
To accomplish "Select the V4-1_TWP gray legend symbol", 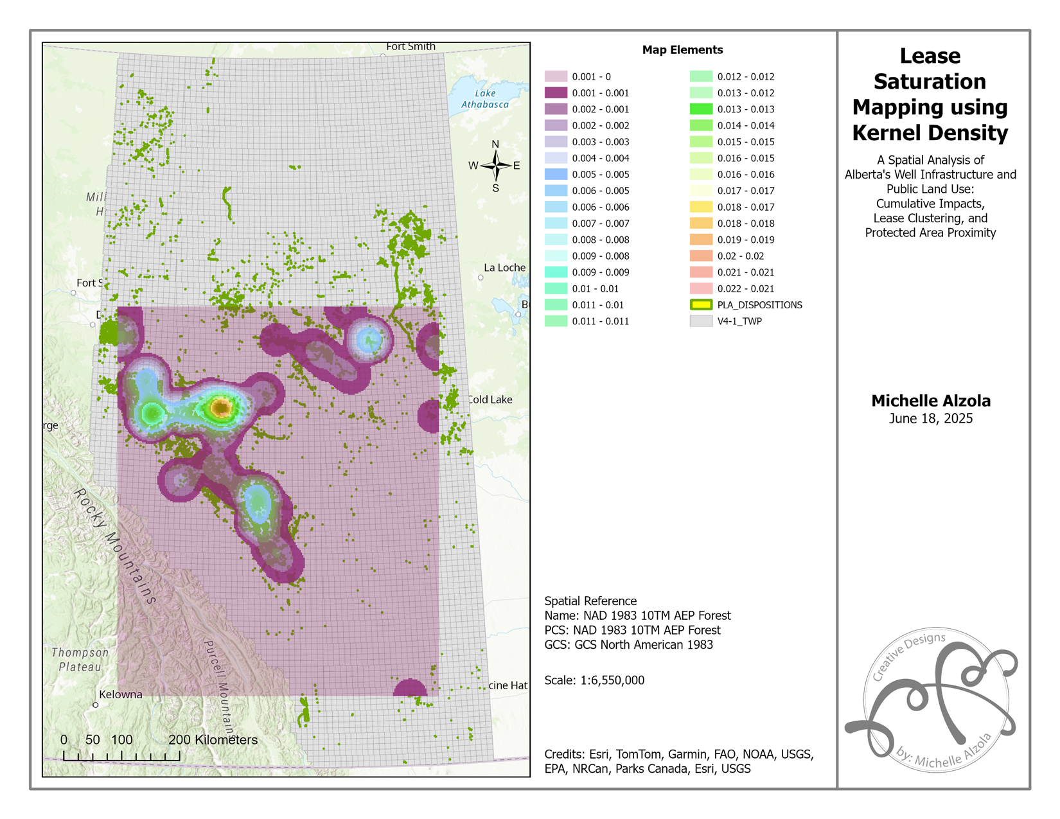I will (701, 321).
